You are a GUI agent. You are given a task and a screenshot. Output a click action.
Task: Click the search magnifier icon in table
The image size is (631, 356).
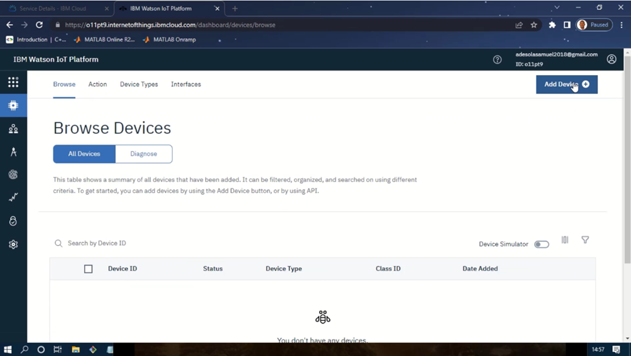(x=58, y=243)
